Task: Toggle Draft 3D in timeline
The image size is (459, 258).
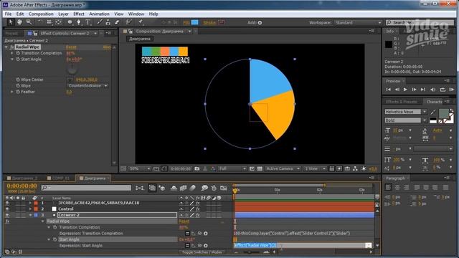Action: pos(161,188)
